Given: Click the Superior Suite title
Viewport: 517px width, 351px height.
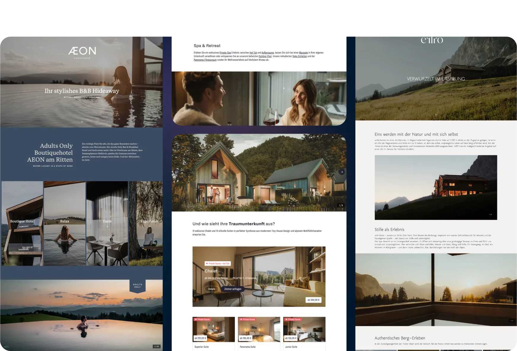Looking at the screenshot, I should [x=202, y=347].
